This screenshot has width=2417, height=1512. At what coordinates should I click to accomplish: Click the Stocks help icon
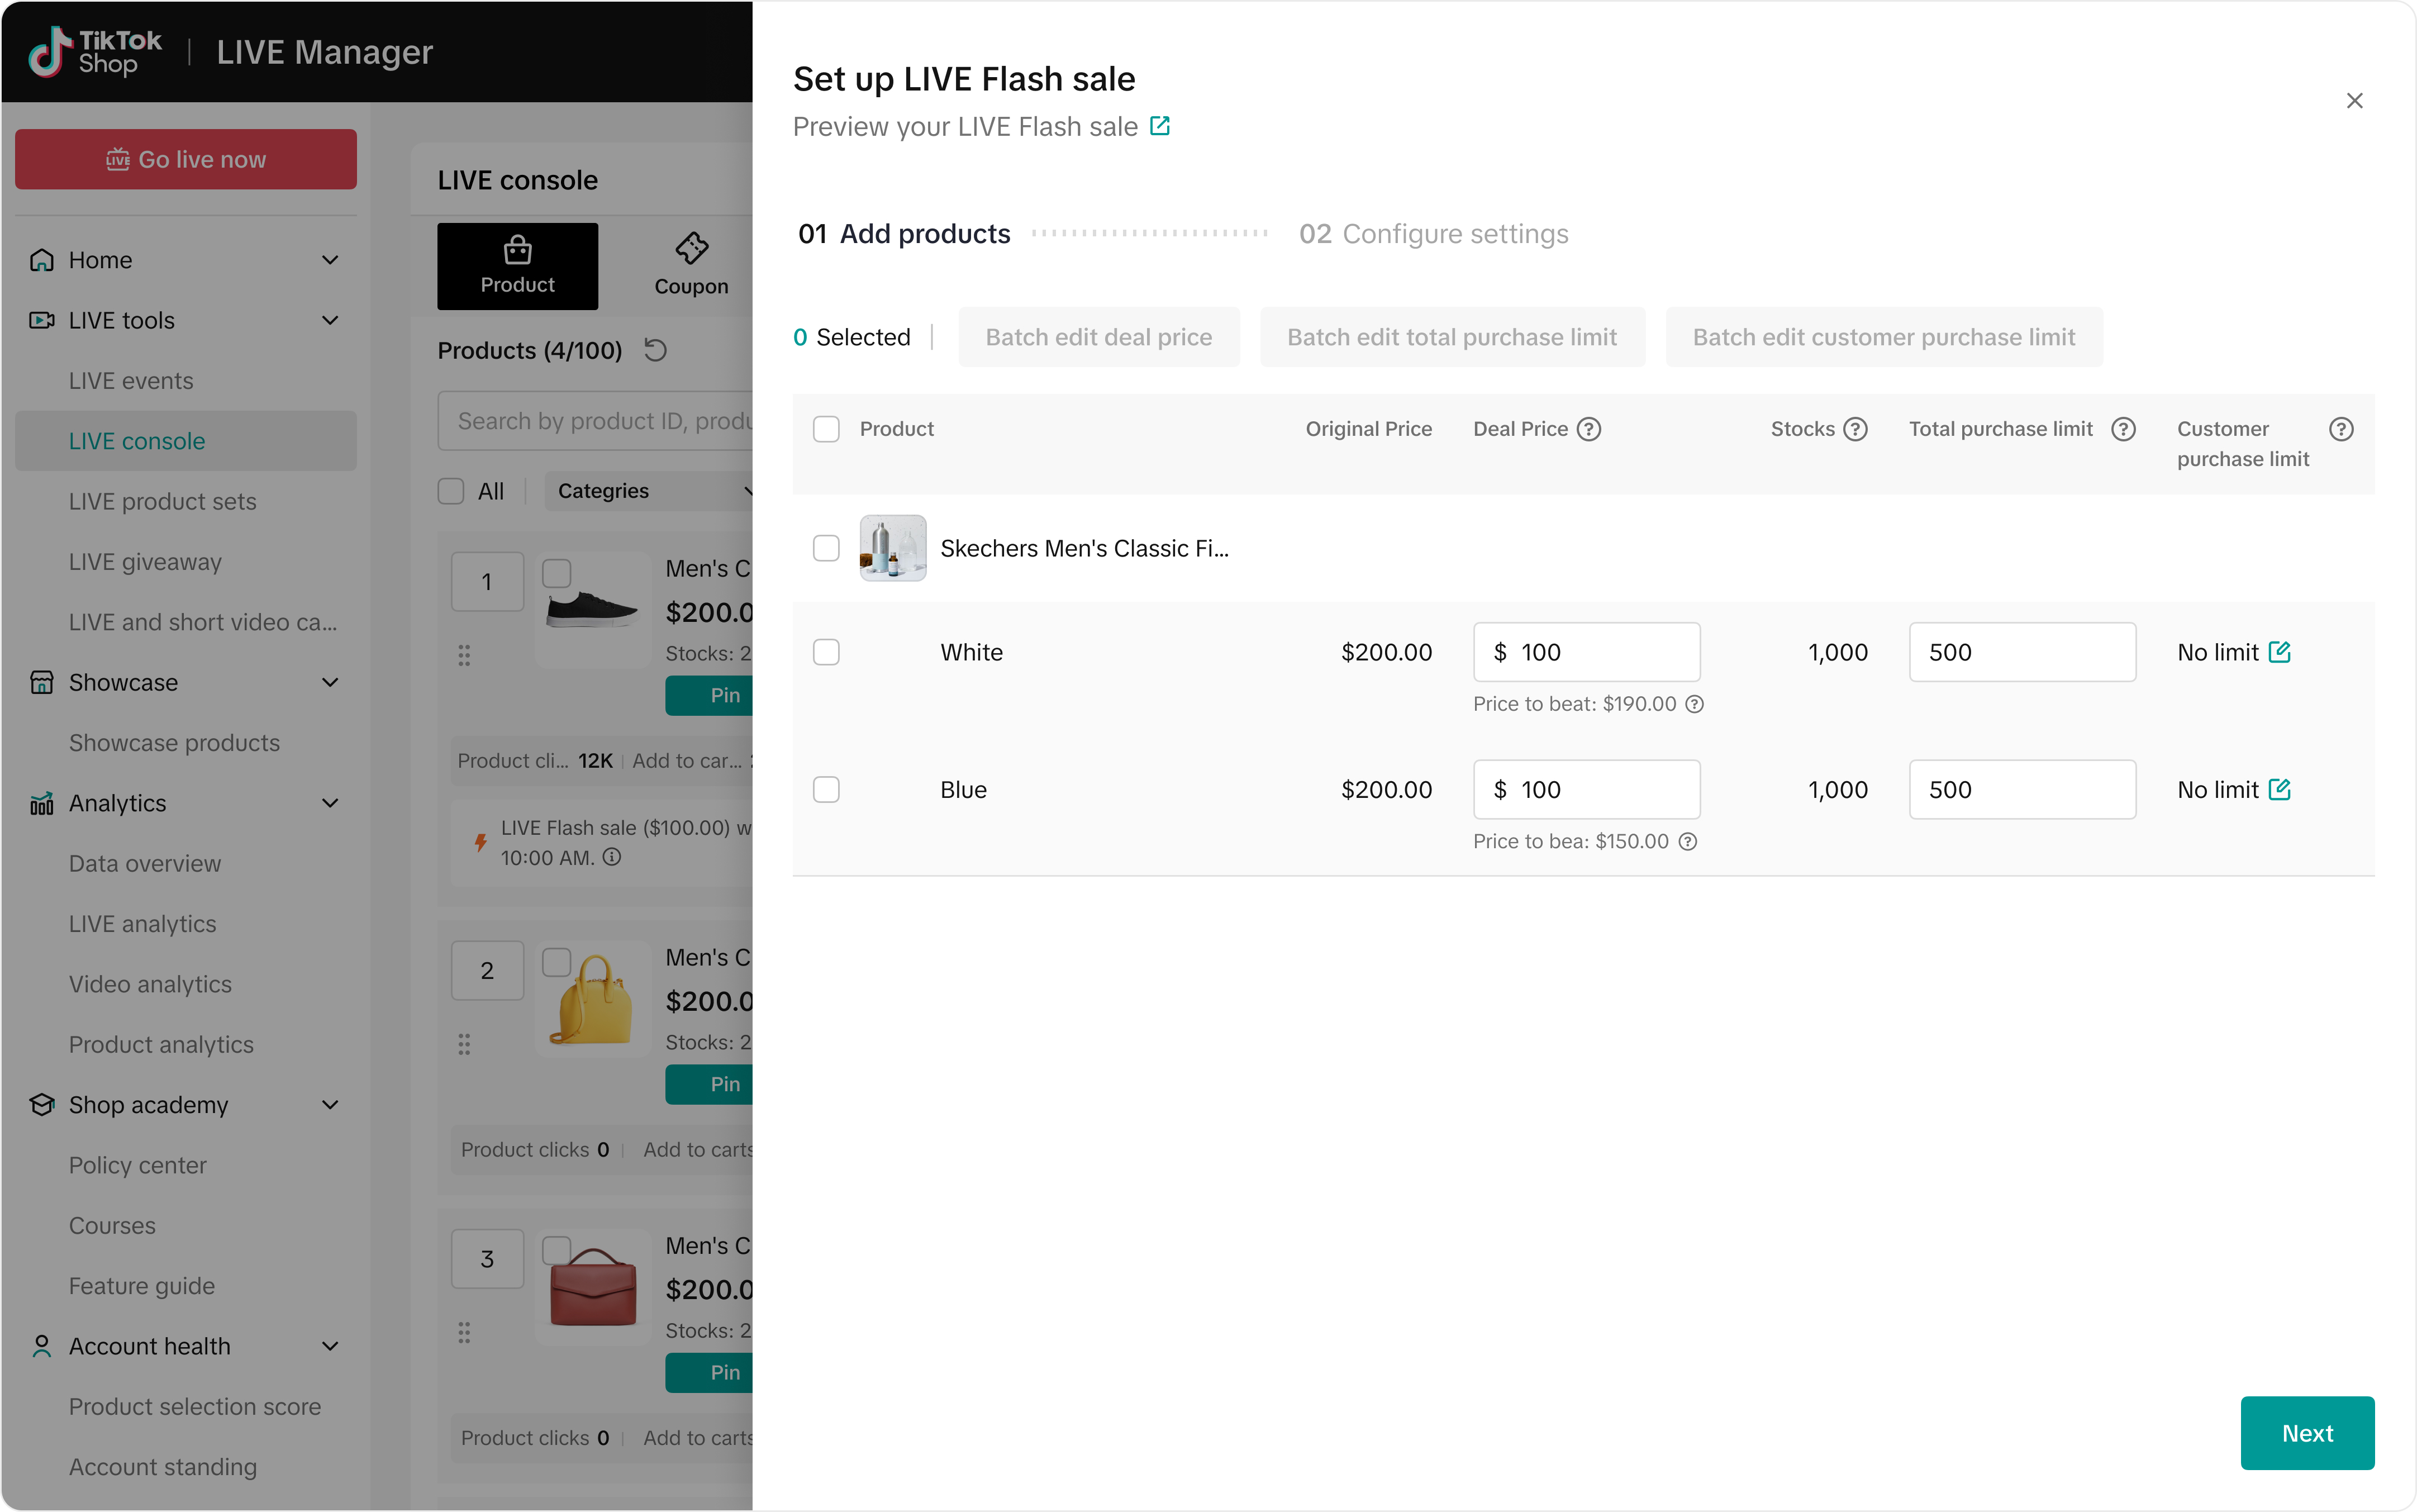[x=1856, y=429]
